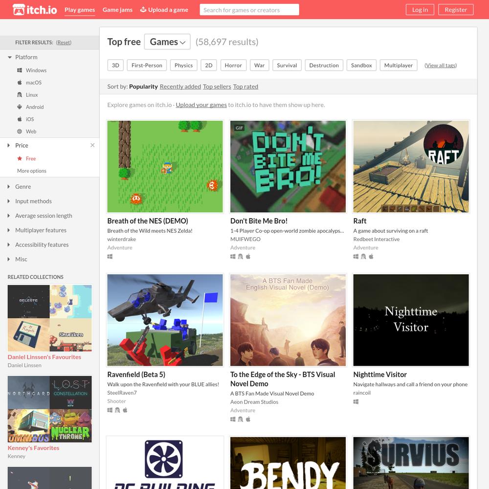Open Survius game thumbnail

pos(411,463)
